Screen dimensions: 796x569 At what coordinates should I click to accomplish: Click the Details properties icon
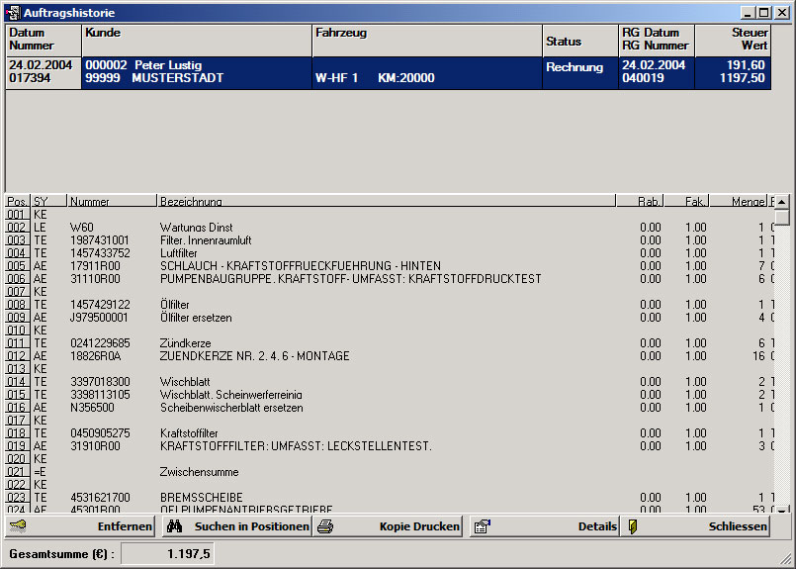pyautogui.click(x=482, y=526)
